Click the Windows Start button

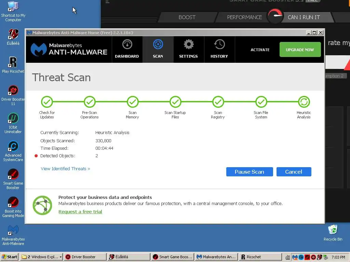(x=9, y=257)
